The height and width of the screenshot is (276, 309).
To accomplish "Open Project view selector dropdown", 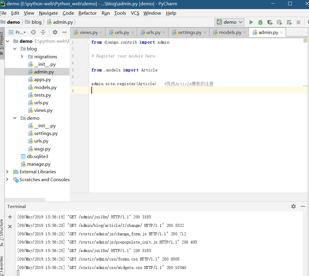I will [17, 32].
